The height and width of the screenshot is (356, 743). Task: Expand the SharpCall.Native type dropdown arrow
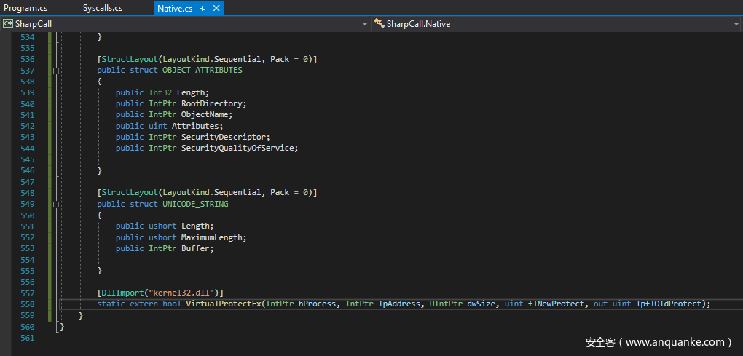736,24
